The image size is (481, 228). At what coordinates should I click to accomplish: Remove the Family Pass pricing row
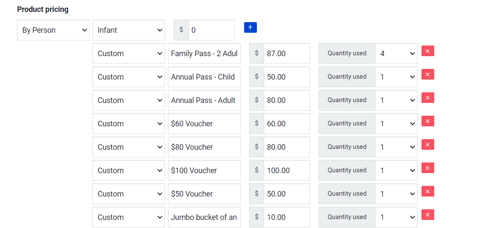pyautogui.click(x=427, y=51)
